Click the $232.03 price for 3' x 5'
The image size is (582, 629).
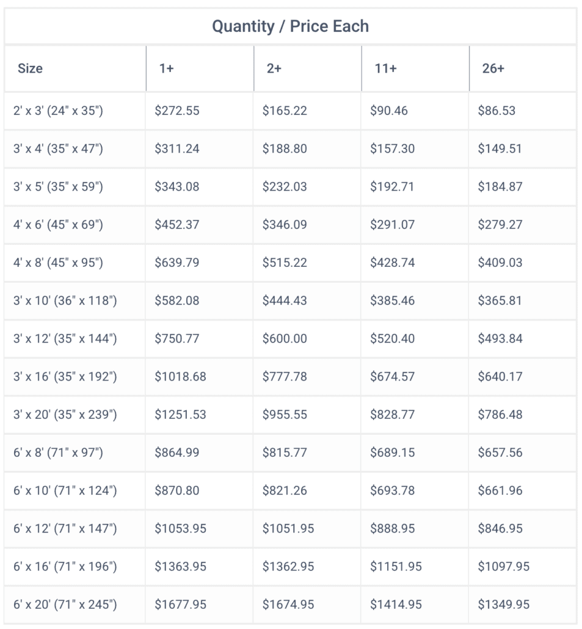click(285, 186)
